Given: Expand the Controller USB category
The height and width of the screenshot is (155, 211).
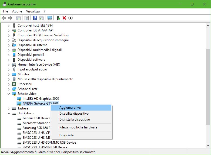Looking at the screenshot, I should (9, 35).
